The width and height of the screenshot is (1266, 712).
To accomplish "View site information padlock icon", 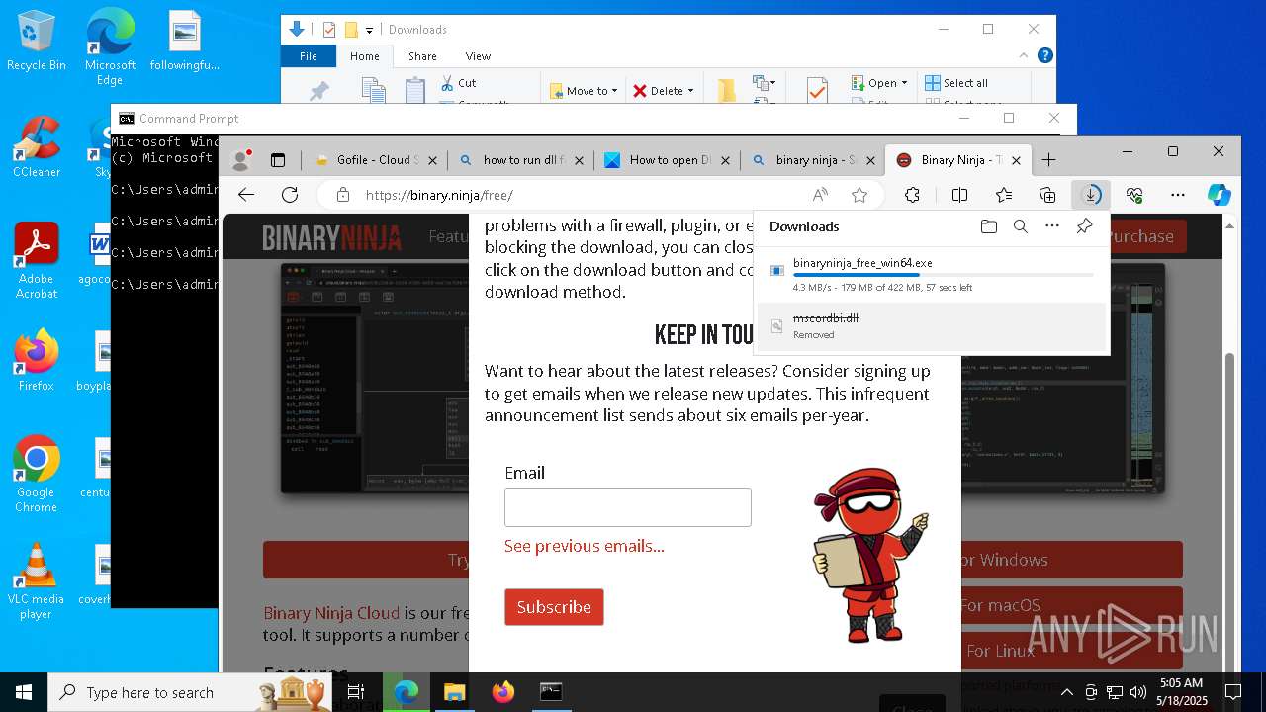I will (x=343, y=195).
